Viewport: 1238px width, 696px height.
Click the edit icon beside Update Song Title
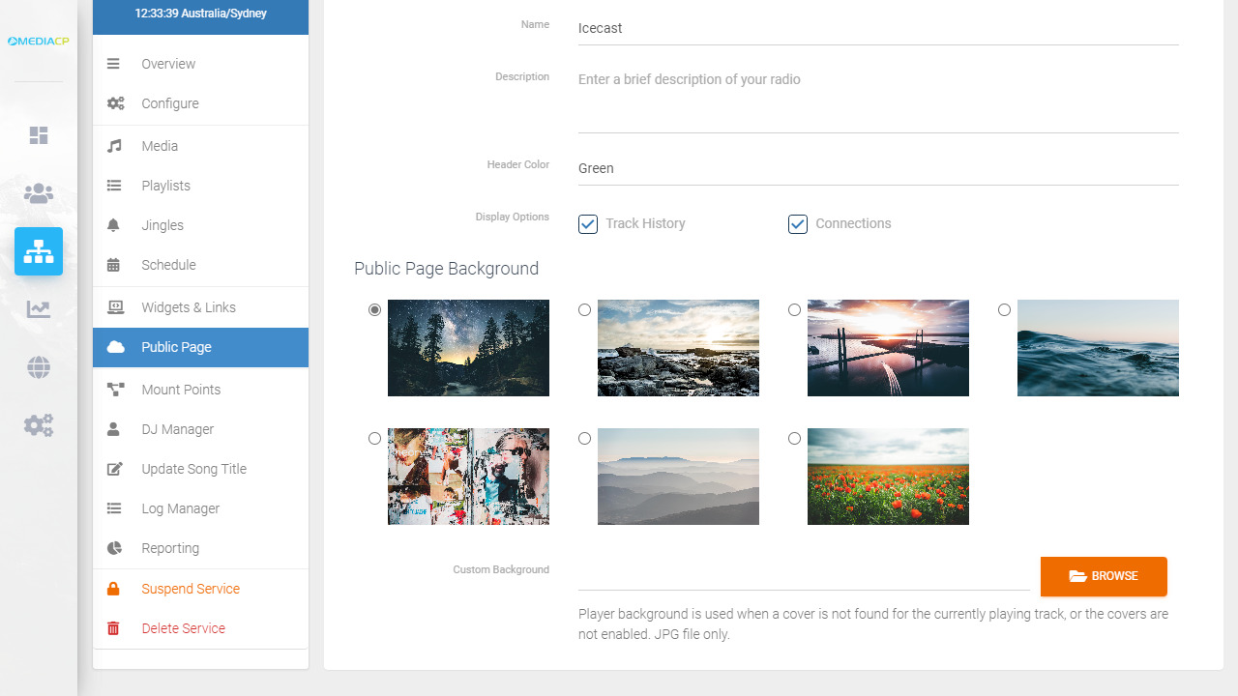click(114, 469)
